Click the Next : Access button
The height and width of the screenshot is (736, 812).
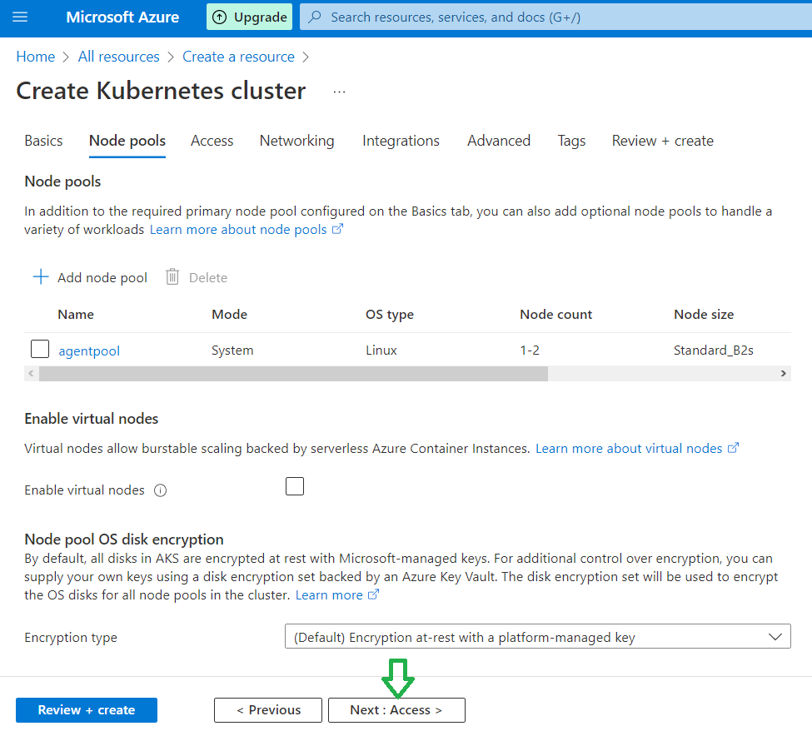[x=396, y=710]
